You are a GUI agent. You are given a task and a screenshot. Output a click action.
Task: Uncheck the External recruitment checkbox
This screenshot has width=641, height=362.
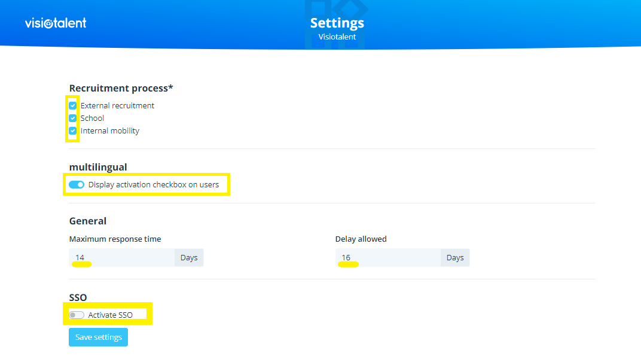pyautogui.click(x=73, y=106)
